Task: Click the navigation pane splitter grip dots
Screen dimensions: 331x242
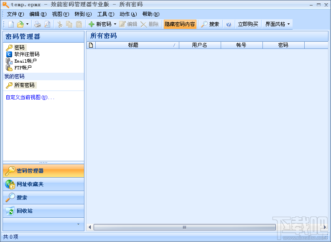Action: click(x=43, y=163)
